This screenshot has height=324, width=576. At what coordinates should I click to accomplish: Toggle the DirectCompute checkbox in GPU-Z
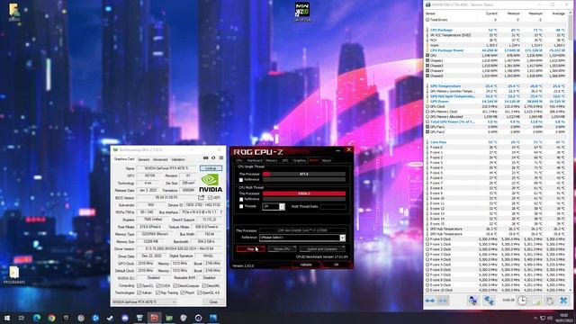tap(175, 285)
